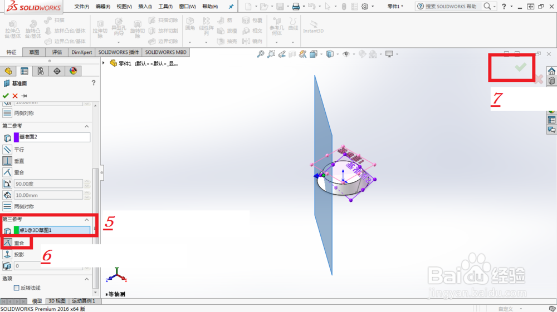Toggle the offset distance option beside 10.00mm

pyautogui.click(x=7, y=195)
